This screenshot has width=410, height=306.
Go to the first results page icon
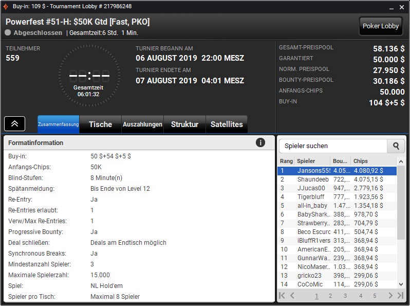tap(282, 296)
